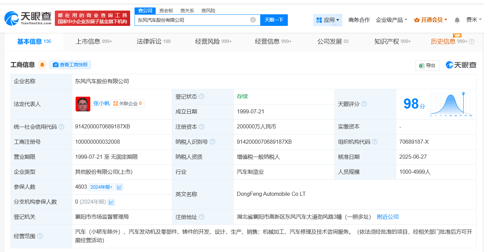Click the 98分 score value

point(414,104)
